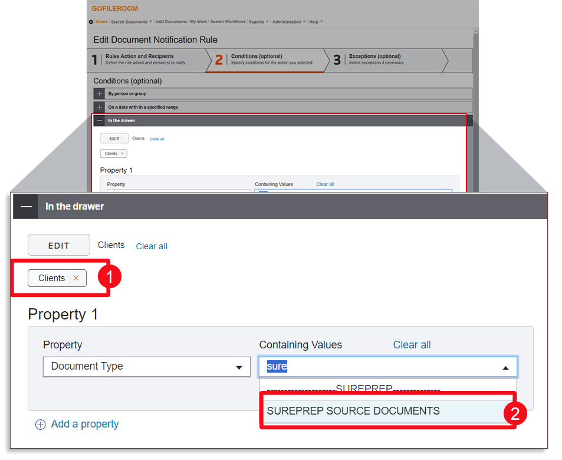Click the SUREPREP separator list entry
Screen dimensions: 562x460
[388, 389]
